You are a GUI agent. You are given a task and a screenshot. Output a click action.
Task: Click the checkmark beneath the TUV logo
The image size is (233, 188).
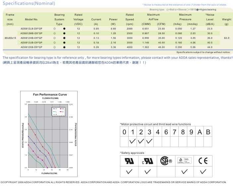point(184,171)
